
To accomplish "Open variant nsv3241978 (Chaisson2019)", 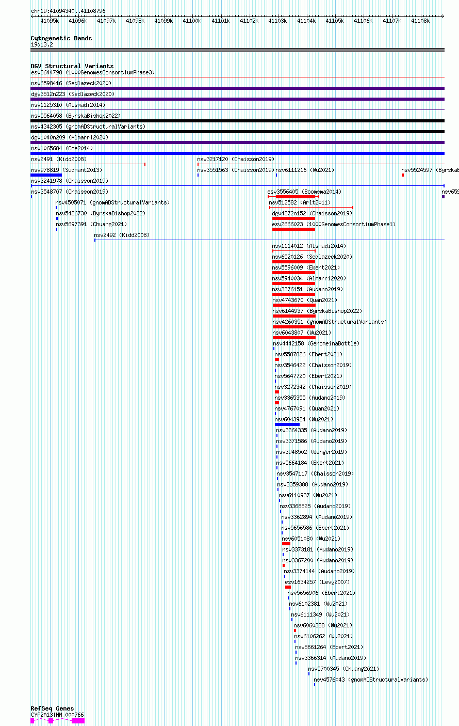I will (x=70, y=181).
